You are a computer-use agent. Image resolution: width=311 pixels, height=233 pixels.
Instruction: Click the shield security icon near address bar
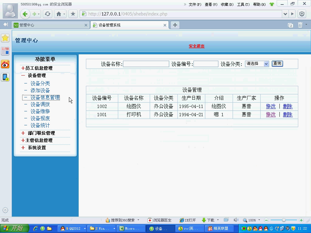click(x=302, y=14)
